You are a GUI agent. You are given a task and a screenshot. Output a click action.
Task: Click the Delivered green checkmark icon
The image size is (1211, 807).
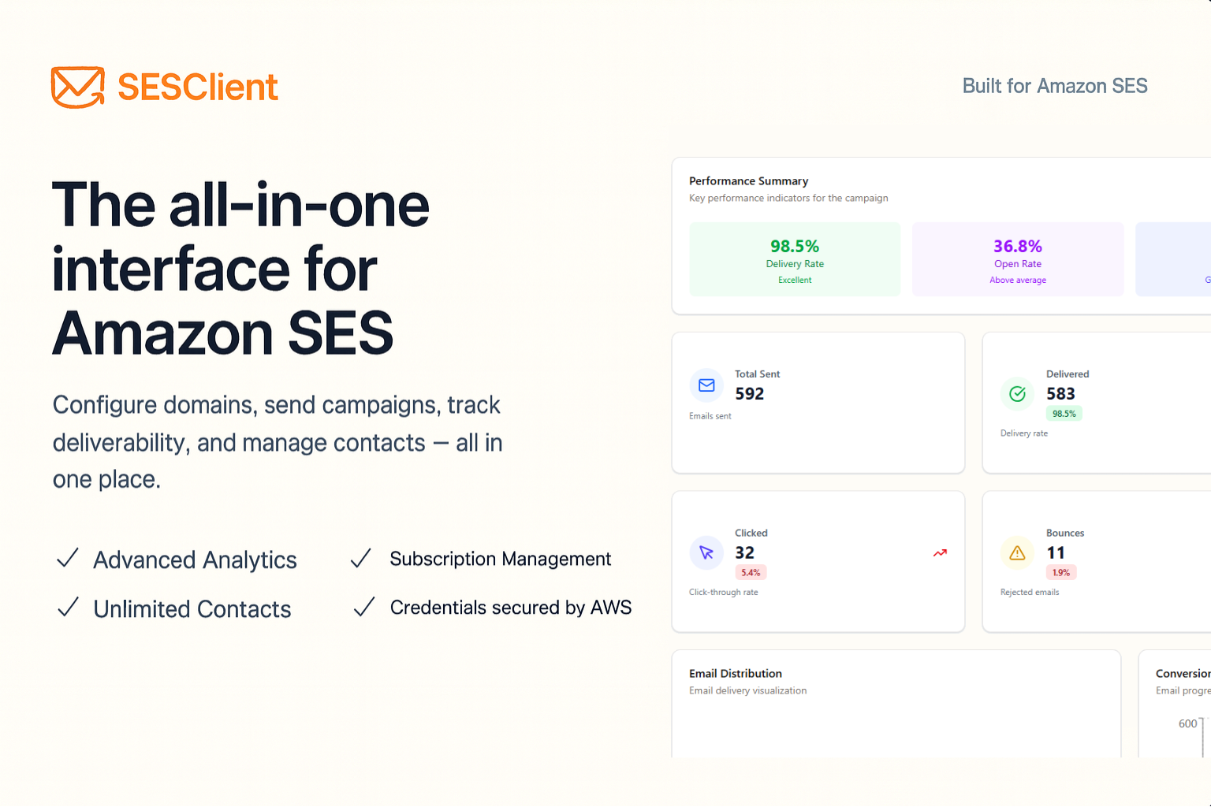click(x=1017, y=394)
